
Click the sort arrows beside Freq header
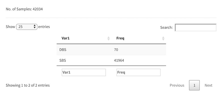163,38
